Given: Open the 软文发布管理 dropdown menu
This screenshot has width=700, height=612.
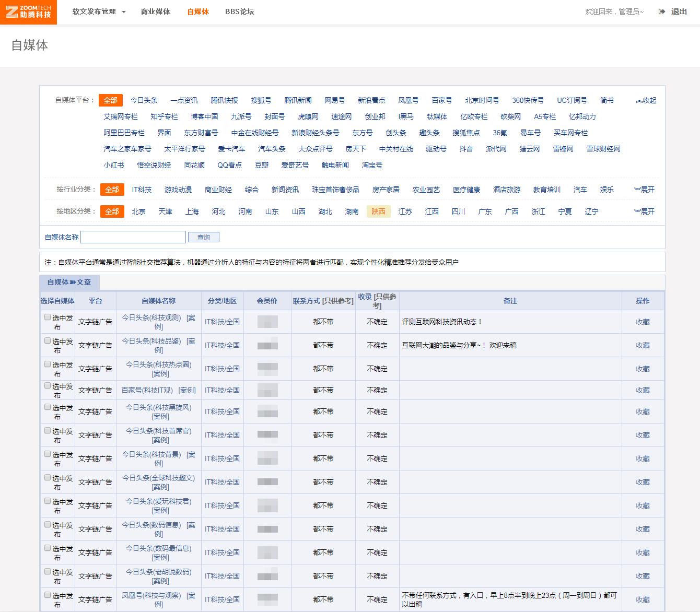Looking at the screenshot, I should [99, 11].
